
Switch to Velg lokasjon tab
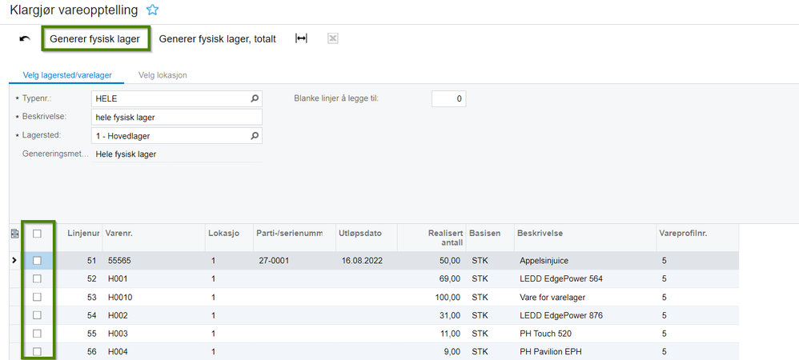click(x=163, y=75)
